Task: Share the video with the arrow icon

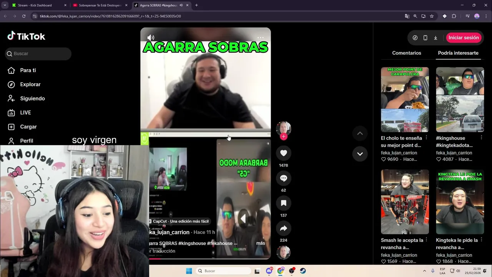Action: click(284, 228)
